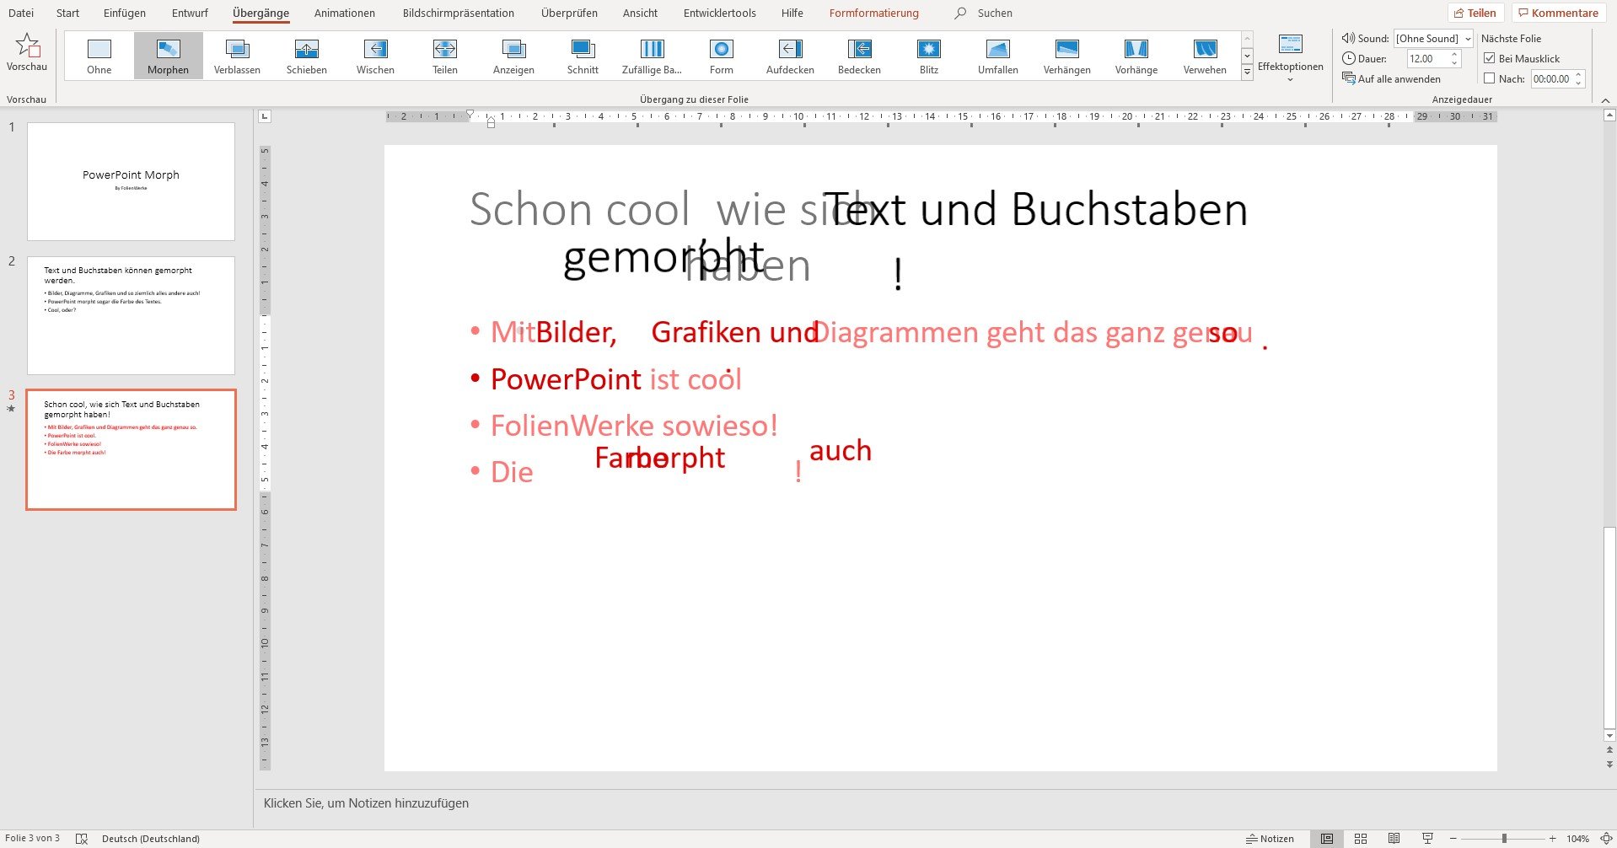Open the Kommentare pane
Screen dimensions: 1617x848
coord(1558,13)
